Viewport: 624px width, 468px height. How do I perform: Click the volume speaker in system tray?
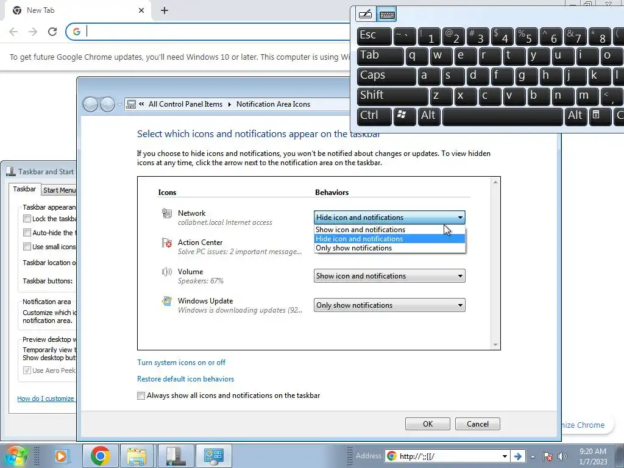coord(562,456)
